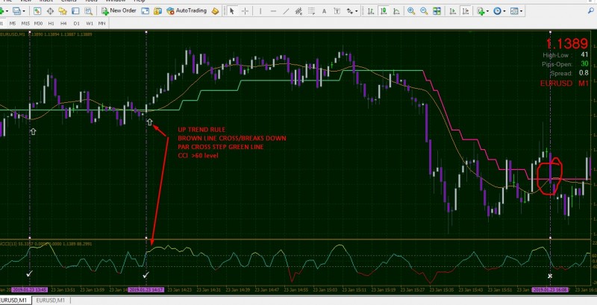The width and height of the screenshot is (597, 305).
Task: Select the Text tool (A icon)
Action: [x=324, y=11]
